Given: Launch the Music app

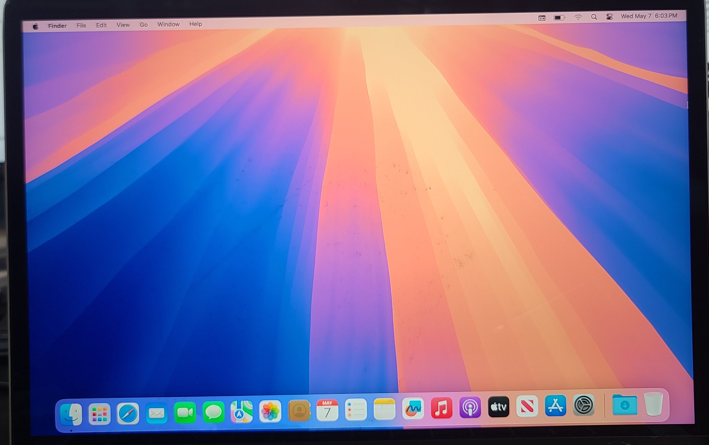Looking at the screenshot, I should 441,408.
